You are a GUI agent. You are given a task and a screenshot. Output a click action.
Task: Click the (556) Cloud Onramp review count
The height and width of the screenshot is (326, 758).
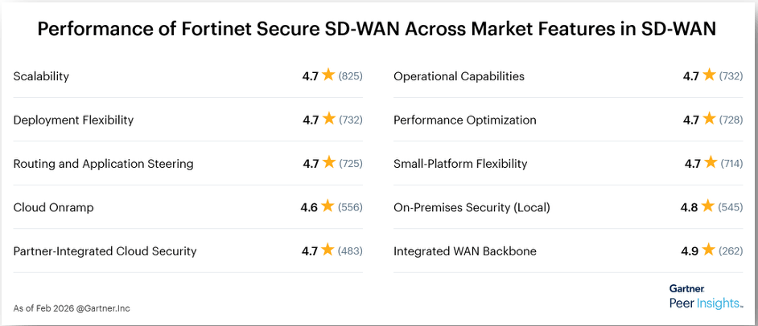click(x=350, y=207)
